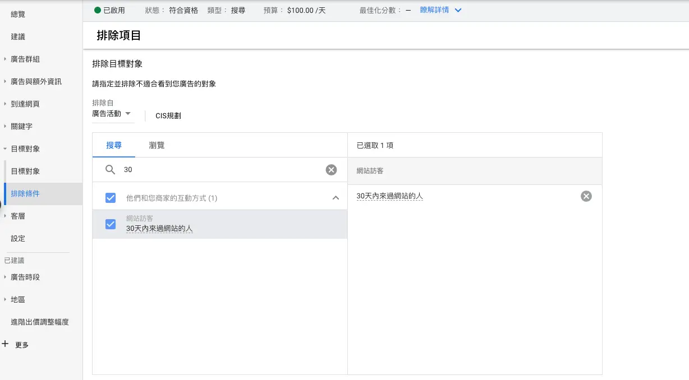Click the 廣告群組 sidebar label
Viewport: 689px width, 380px height.
click(25, 59)
